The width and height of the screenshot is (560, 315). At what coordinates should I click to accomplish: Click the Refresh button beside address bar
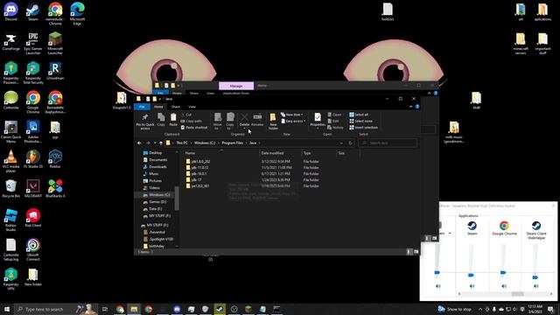coord(350,143)
